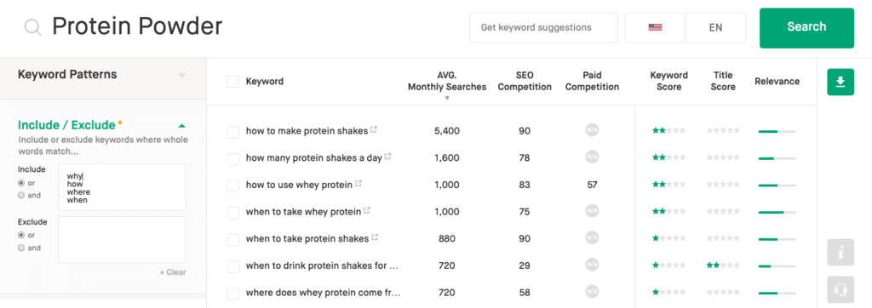Screen dimensions: 872x308
Task: Select the Include 'and' radio button
Action: click(x=21, y=195)
